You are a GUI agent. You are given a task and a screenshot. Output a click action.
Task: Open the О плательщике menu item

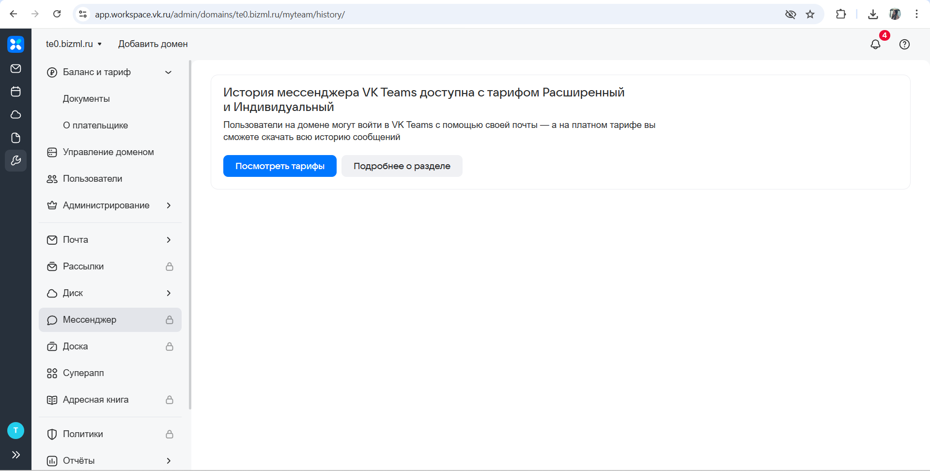click(x=95, y=126)
